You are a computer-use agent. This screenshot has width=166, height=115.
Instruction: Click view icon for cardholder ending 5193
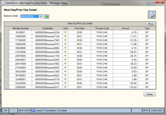click(x=65, y=83)
